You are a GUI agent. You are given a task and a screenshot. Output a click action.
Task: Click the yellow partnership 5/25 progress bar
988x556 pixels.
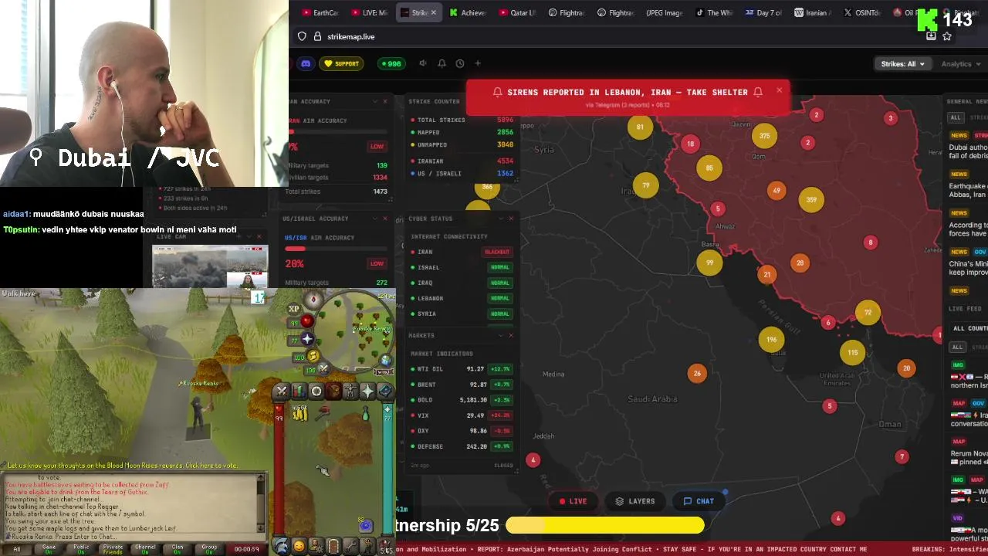(x=604, y=526)
